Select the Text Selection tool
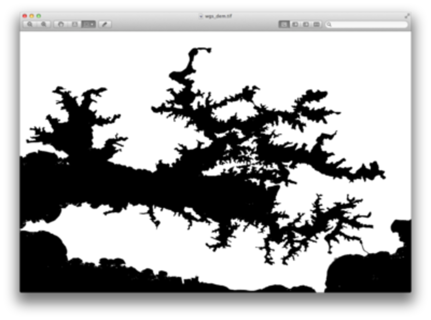This screenshot has height=320, width=431. (75, 24)
